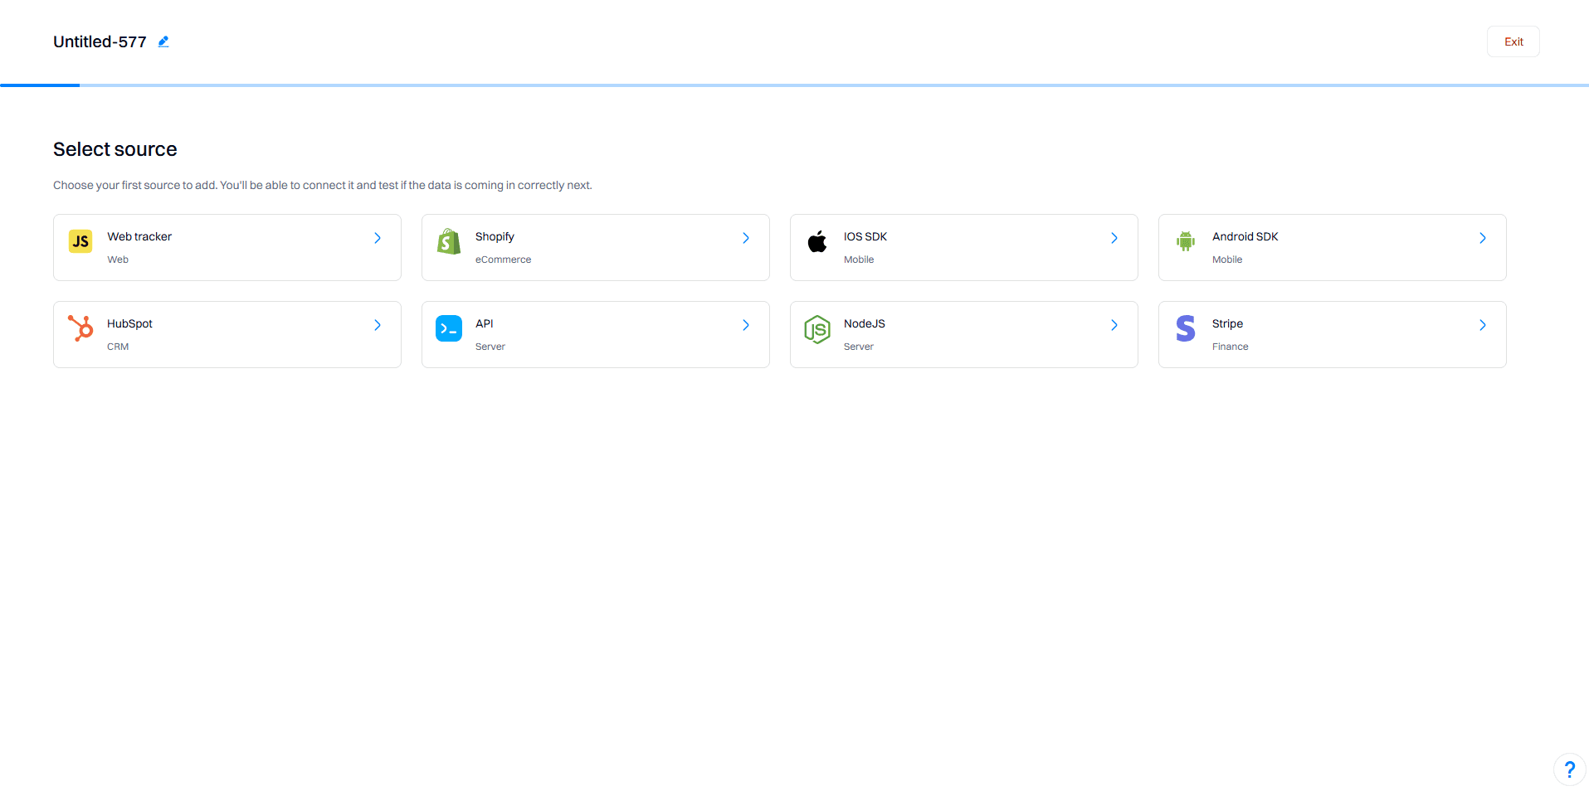Click the Android robot icon

click(1185, 241)
